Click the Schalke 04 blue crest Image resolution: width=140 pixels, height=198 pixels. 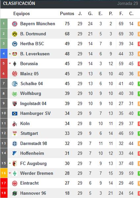coord(14,84)
